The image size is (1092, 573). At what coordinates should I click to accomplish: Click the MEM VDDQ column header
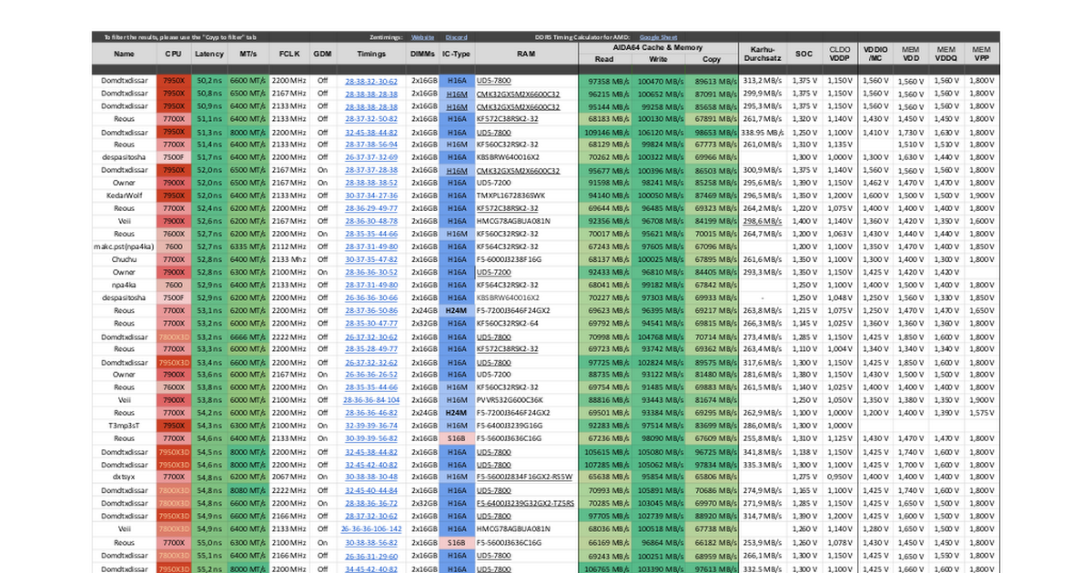coord(946,54)
